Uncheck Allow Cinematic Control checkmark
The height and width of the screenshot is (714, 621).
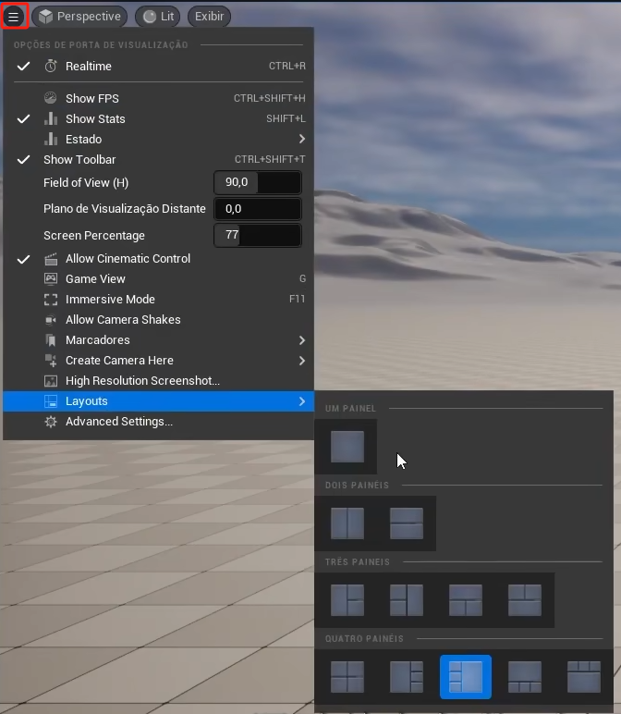point(23,259)
